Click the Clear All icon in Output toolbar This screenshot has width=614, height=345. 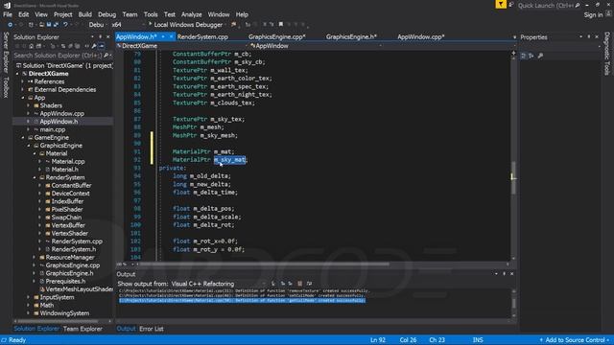(300, 284)
